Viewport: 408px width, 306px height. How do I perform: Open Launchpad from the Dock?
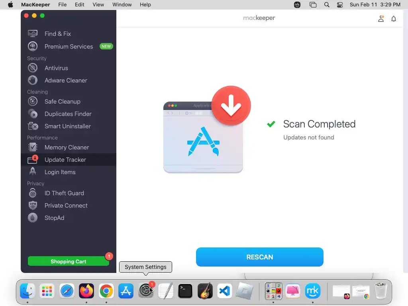[47, 290]
